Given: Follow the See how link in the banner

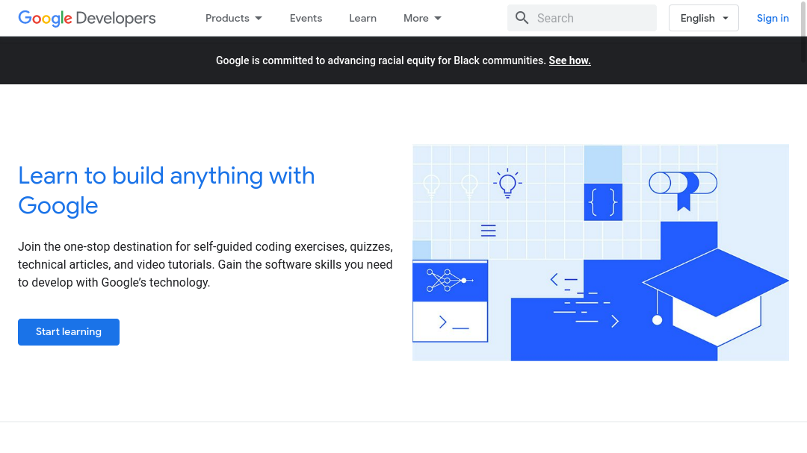Looking at the screenshot, I should tap(569, 60).
